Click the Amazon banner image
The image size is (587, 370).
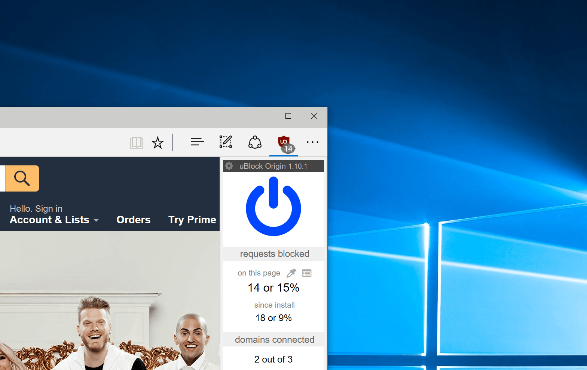110,301
